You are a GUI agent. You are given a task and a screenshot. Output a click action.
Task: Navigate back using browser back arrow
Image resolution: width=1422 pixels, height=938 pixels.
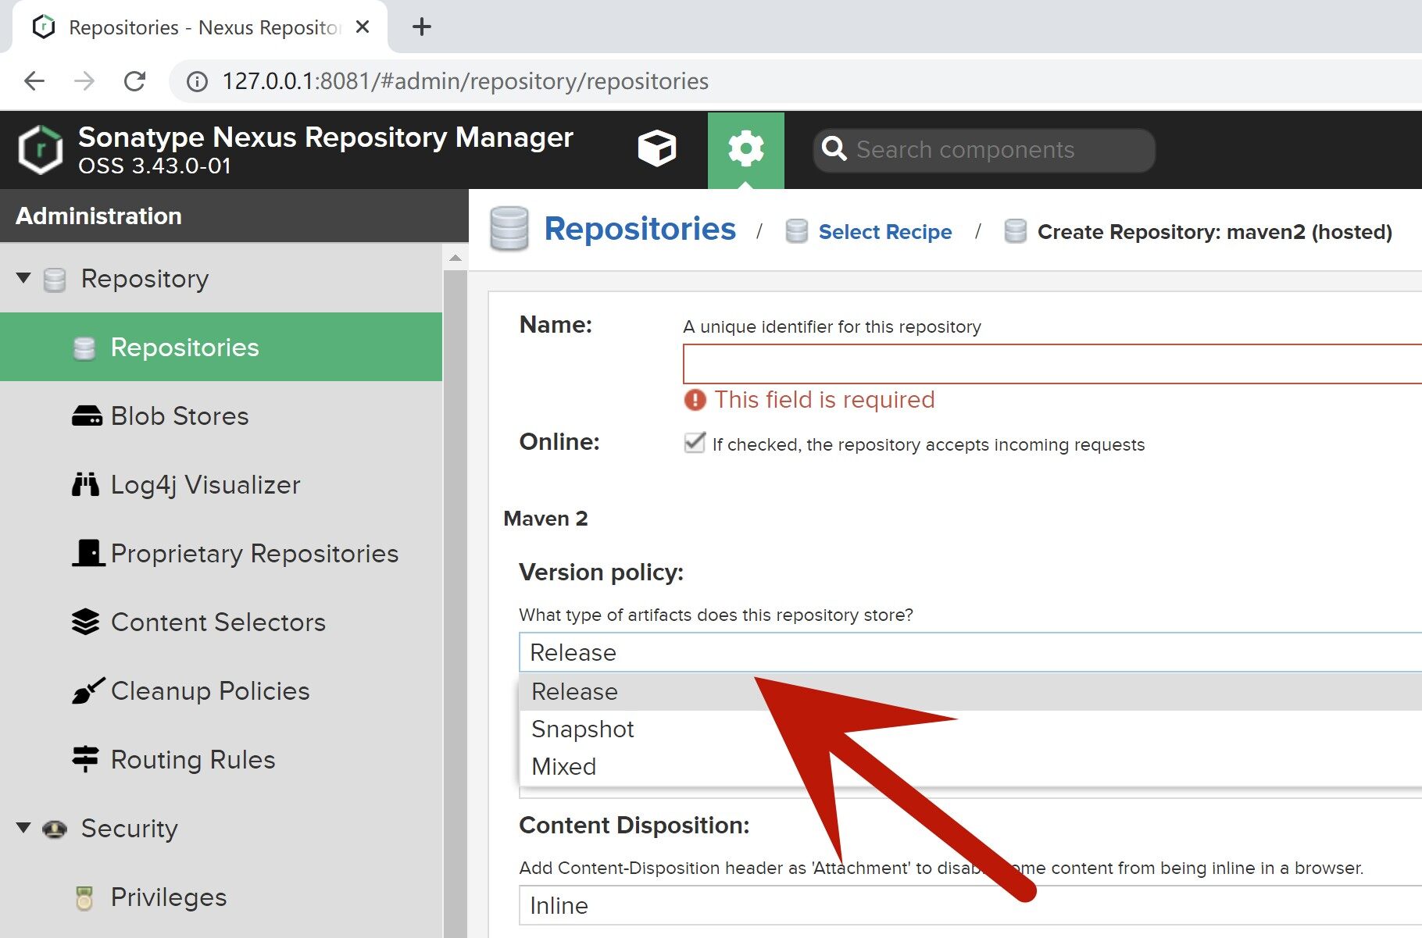click(33, 80)
